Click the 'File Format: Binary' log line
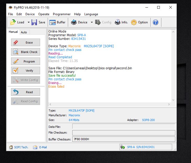Screen dimensions: 191x163 click(x=61, y=72)
